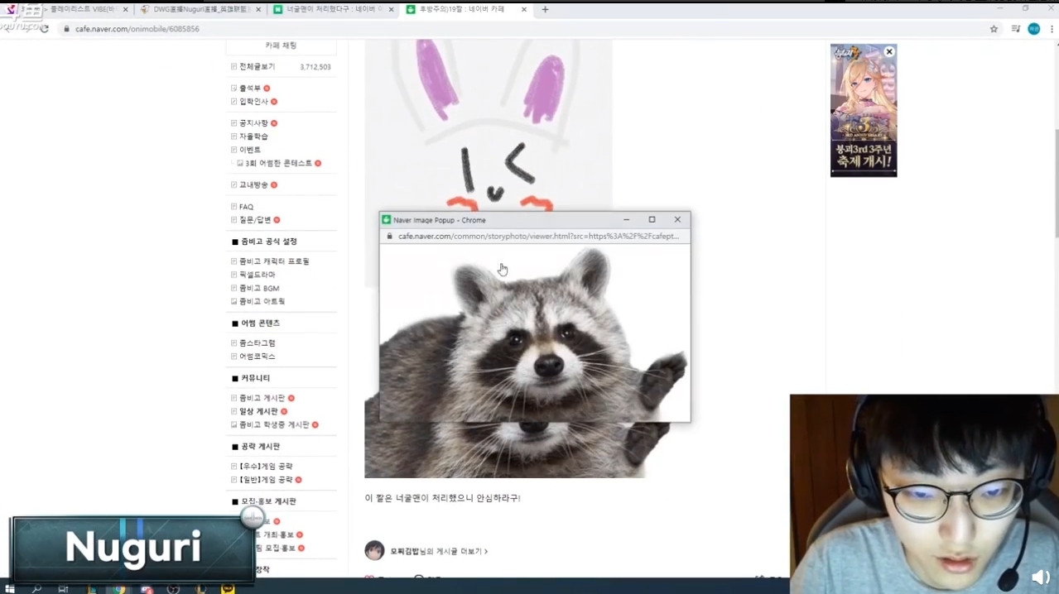Switch to the DWG直播Nuguri tab

point(199,9)
